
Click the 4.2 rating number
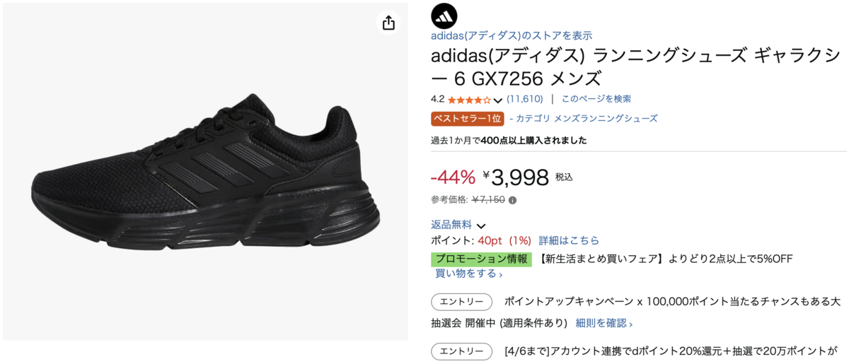pos(437,99)
